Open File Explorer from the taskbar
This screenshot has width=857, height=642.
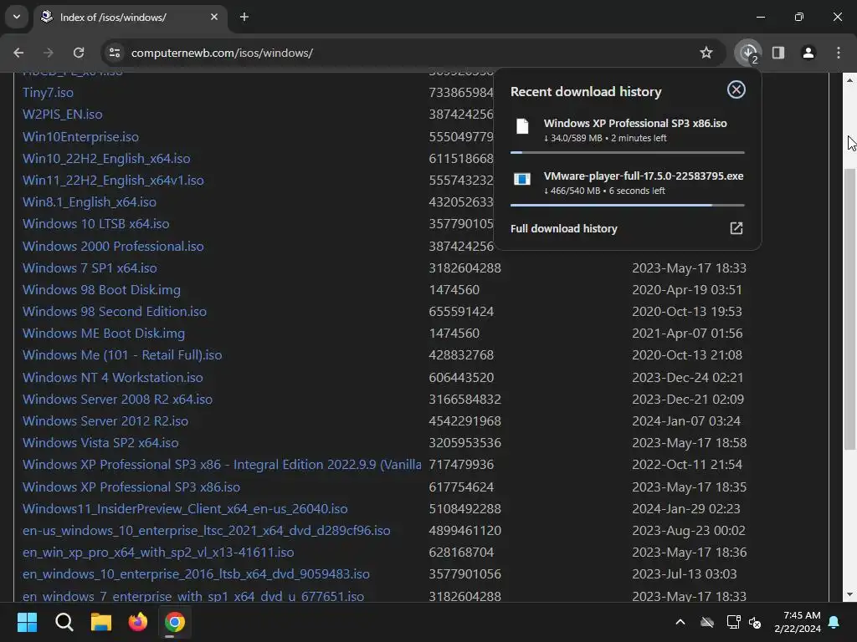101,622
